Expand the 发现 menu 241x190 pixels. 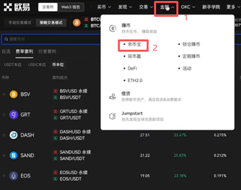(125, 7)
